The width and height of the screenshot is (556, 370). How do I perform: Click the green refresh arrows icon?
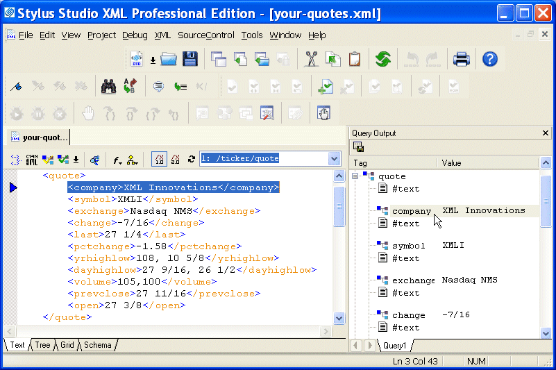click(383, 59)
